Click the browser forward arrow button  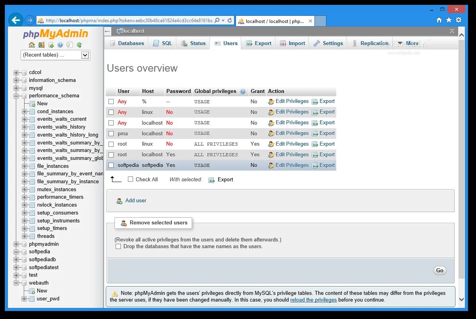click(30, 20)
